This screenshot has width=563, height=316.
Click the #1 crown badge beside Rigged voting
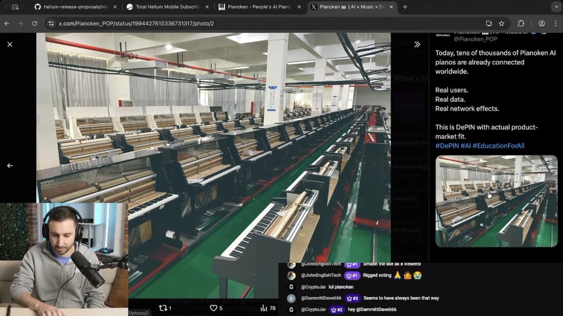click(351, 275)
